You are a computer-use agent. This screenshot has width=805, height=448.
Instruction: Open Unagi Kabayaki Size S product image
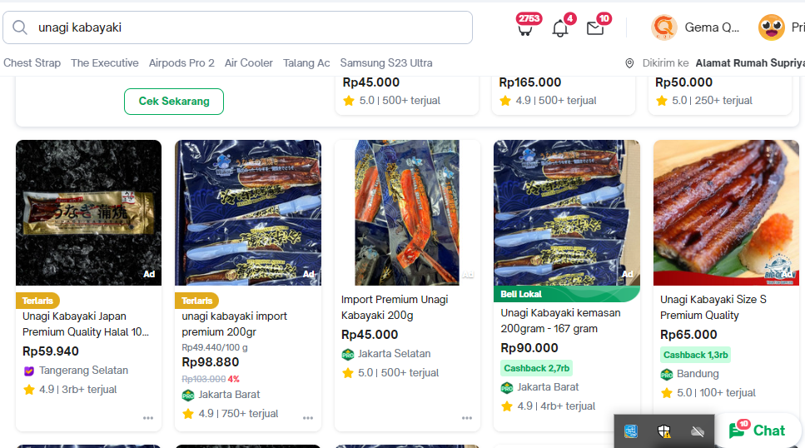(726, 212)
